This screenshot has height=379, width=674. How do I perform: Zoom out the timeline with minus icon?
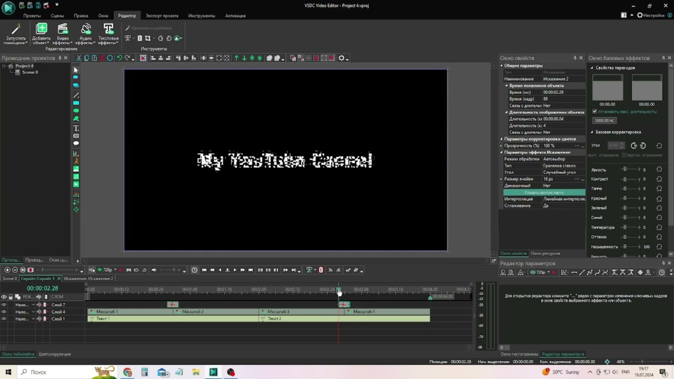click(15, 270)
